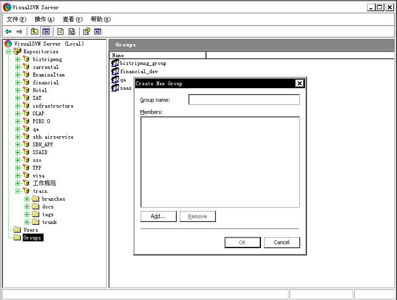This screenshot has height=300, width=397.
Task: Expand the financial repository node
Action: (x=18, y=82)
